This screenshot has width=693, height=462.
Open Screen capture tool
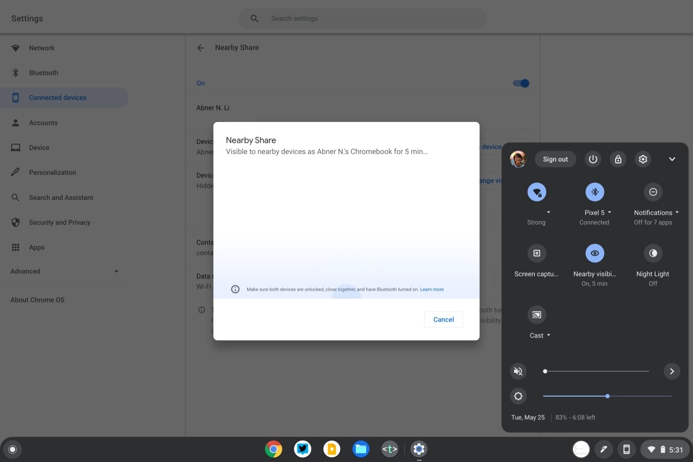tap(536, 253)
